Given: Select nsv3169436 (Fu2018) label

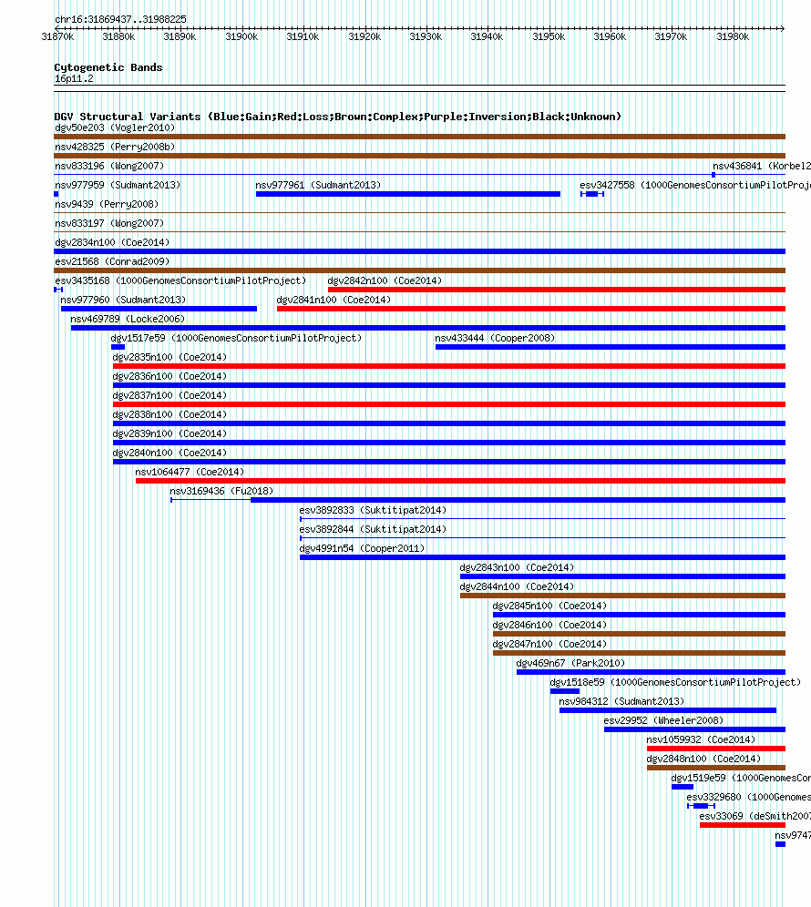Looking at the screenshot, I should [221, 491].
